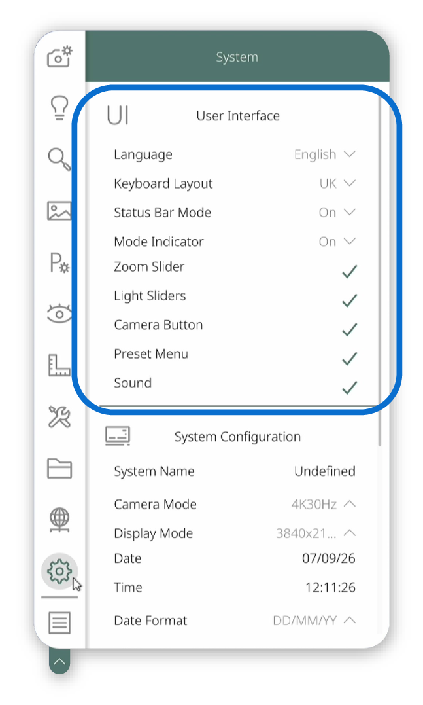Open the folder file manager icon

[x=59, y=468]
